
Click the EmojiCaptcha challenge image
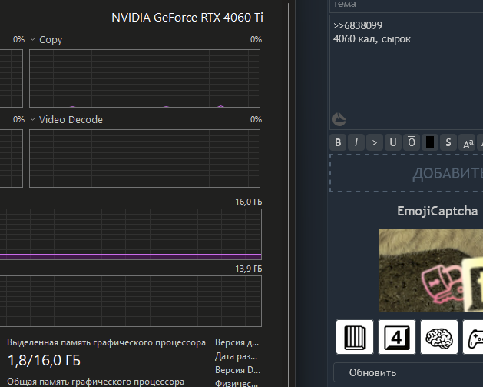431,270
